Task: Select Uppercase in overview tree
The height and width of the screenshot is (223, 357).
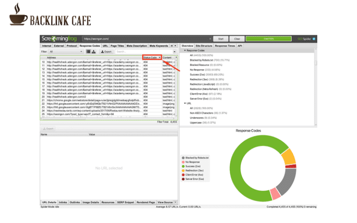Action: point(203,122)
